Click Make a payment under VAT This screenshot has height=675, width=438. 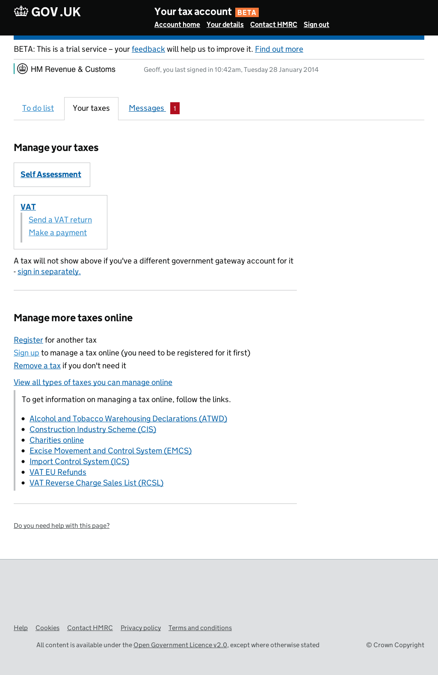pos(58,233)
